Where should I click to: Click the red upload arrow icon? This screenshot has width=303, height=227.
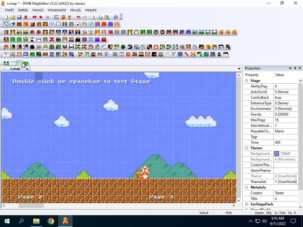(x=26, y=17)
